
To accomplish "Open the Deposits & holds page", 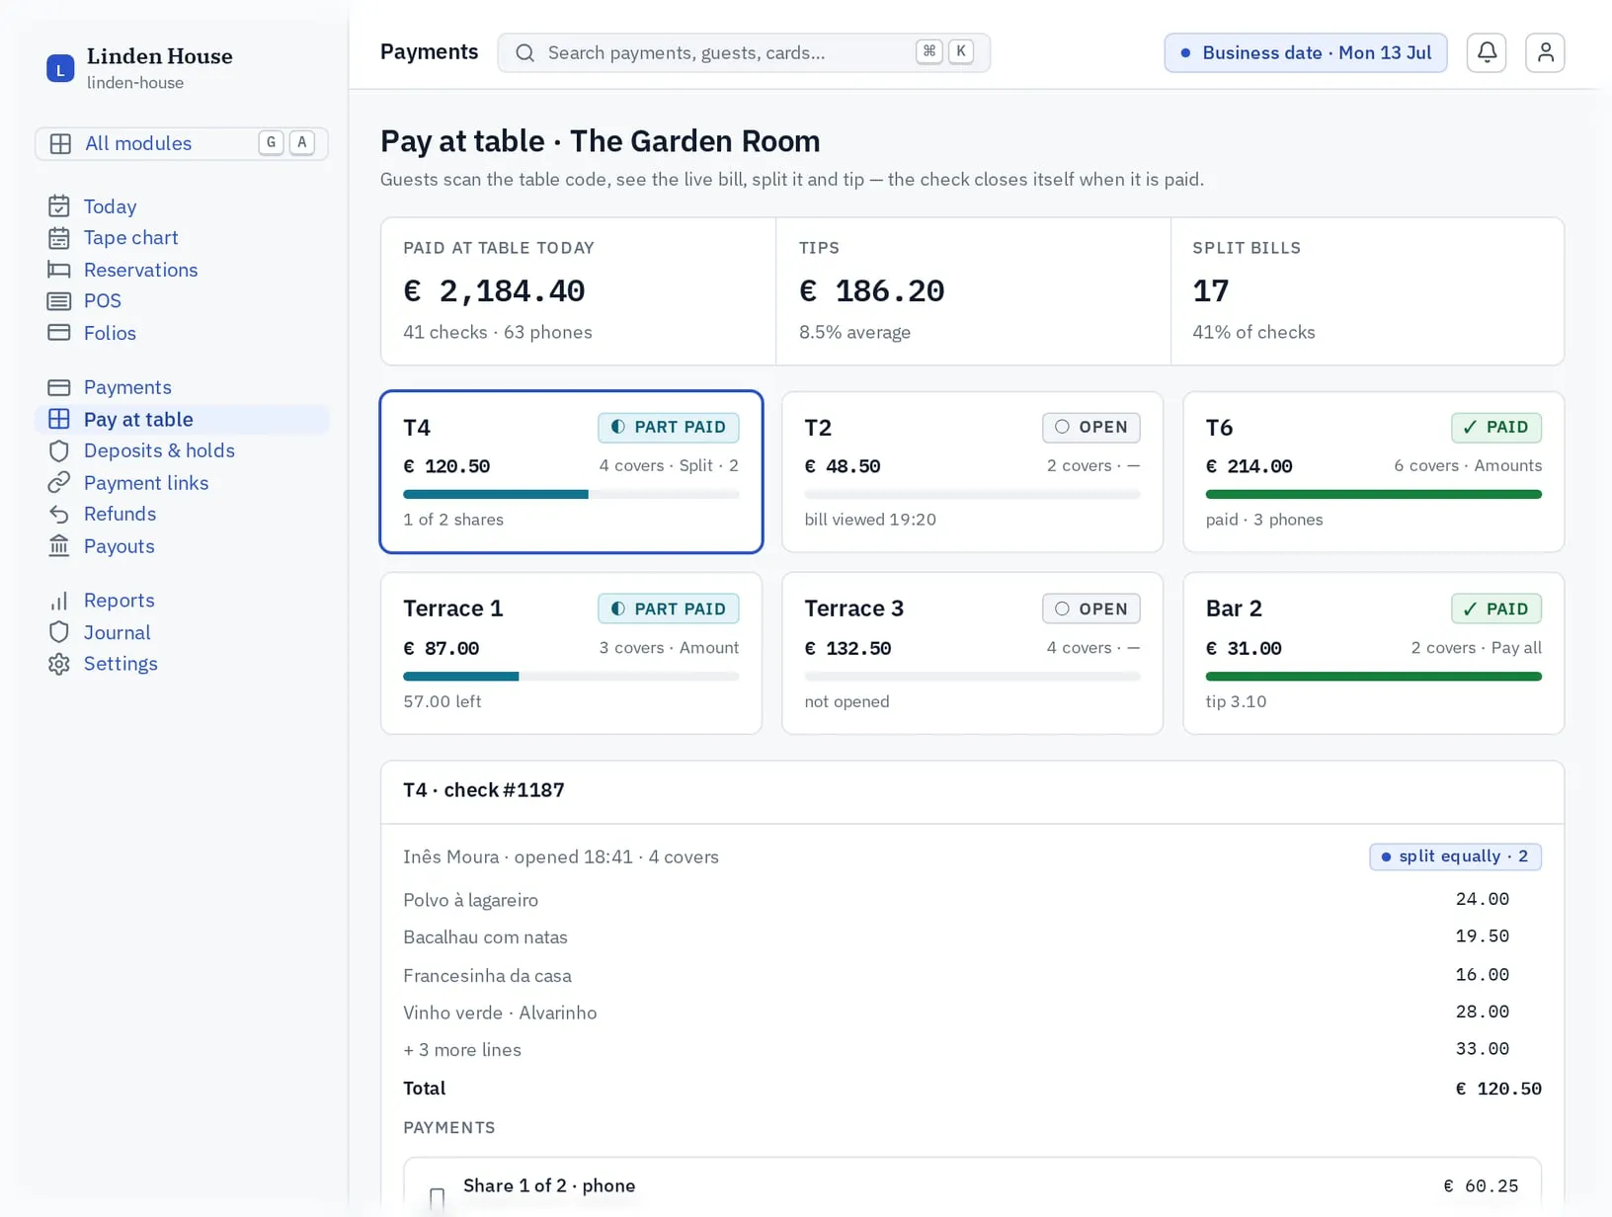I will pyautogui.click(x=182, y=450).
